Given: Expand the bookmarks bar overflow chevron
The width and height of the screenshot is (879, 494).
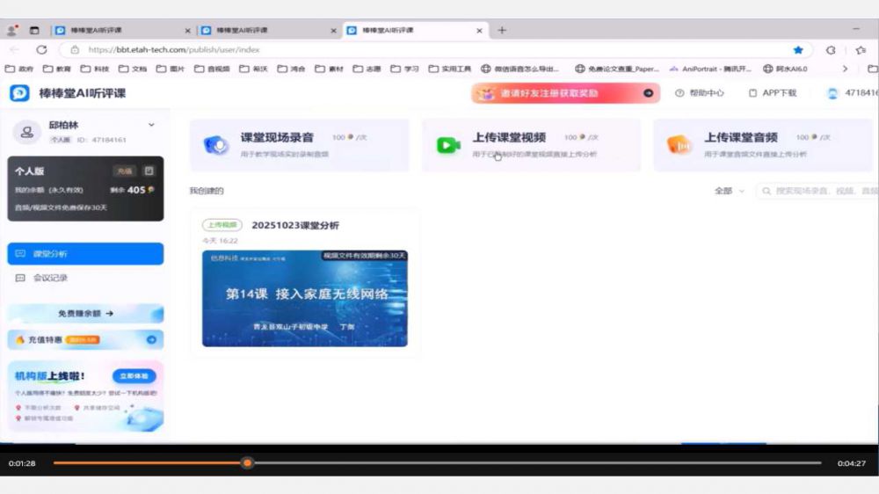Looking at the screenshot, I should [x=846, y=69].
